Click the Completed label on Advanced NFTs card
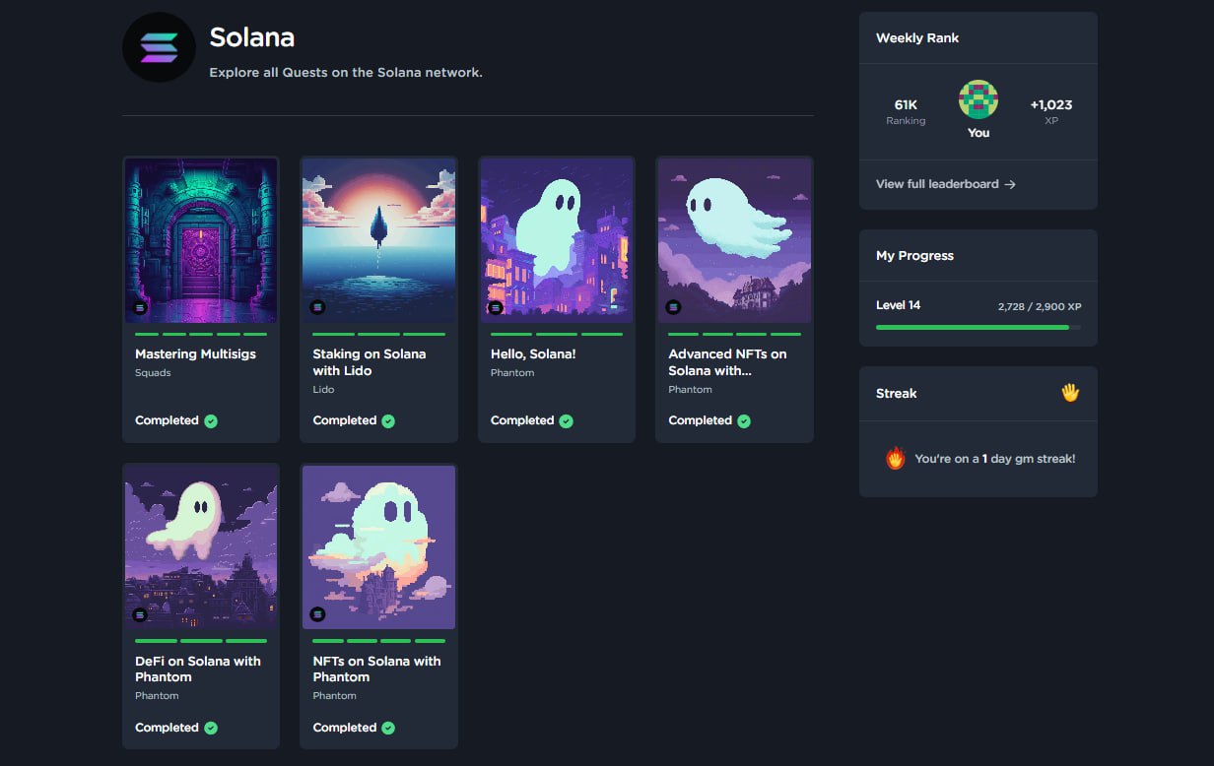This screenshot has height=766, width=1214. click(x=700, y=420)
